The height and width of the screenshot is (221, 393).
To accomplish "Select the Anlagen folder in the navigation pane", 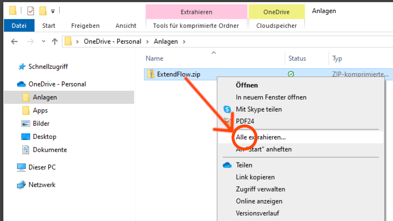I will [45, 97].
